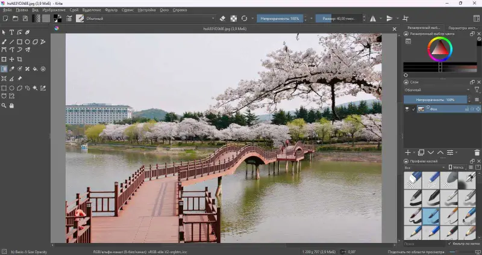This screenshot has height=255, width=482.
Task: Move the layer up with arrow
Action: [440, 153]
